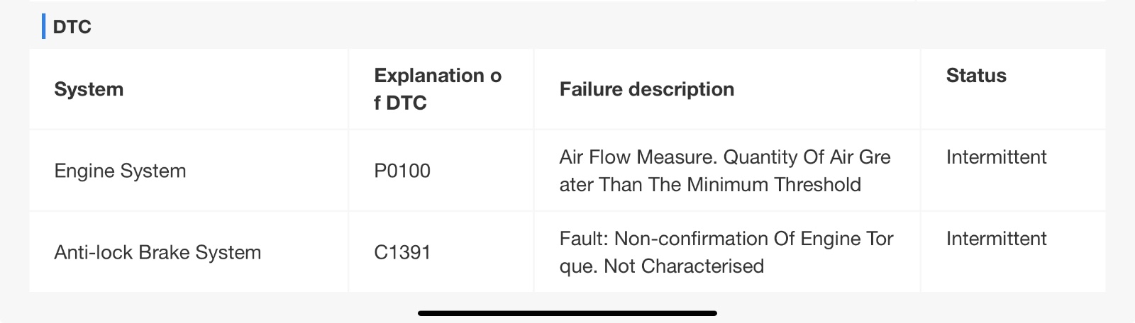Click the Air Flow Measure failure description
This screenshot has width=1135, height=323.
click(x=725, y=171)
